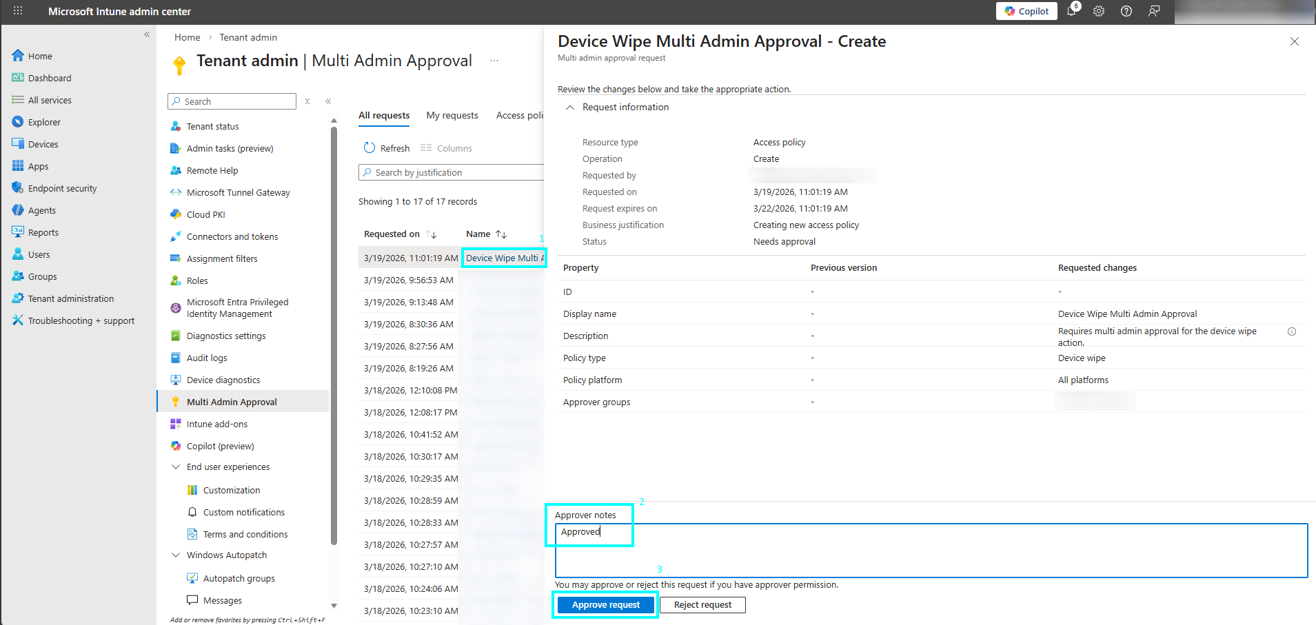1316x625 pixels.
Task: Open the settings gear icon
Action: (x=1099, y=11)
